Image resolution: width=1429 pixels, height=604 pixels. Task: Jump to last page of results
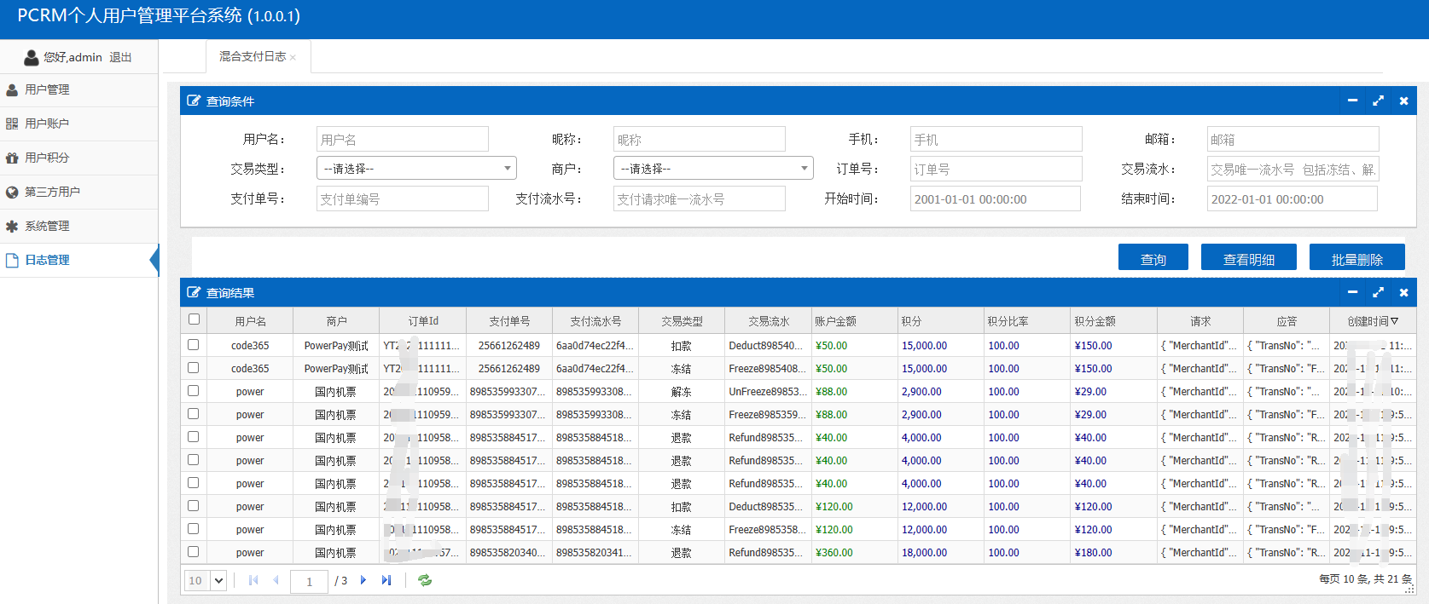click(386, 580)
